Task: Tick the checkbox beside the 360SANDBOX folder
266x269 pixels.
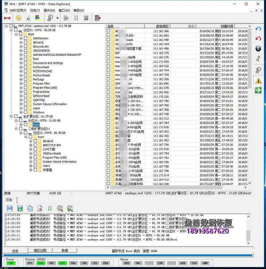Action: click(x=25, y=50)
